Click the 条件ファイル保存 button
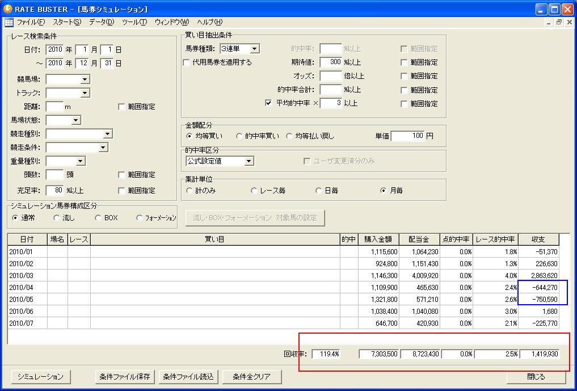This screenshot has height=391, width=577. click(x=125, y=377)
